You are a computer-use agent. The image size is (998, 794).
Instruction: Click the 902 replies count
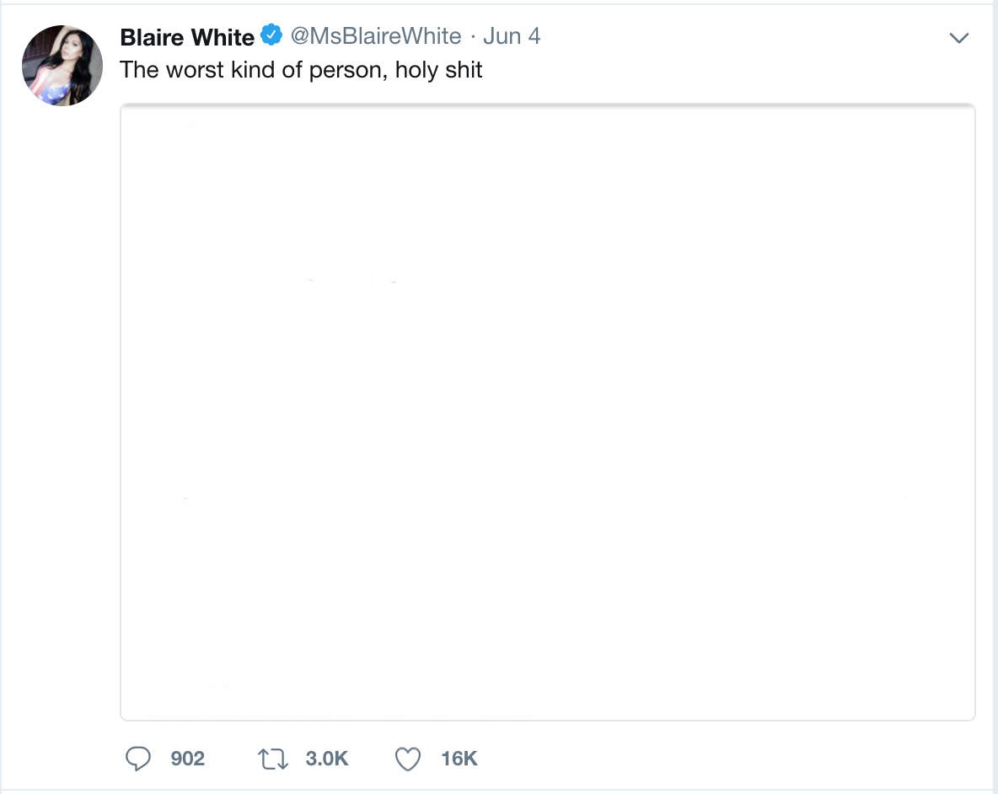pos(188,759)
